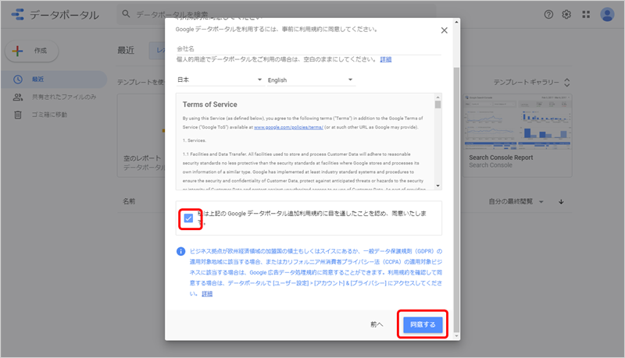Viewport: 625px width, 358px height.
Task: Click the people icon beside 共有されたファイルのみ
Action: point(17,97)
